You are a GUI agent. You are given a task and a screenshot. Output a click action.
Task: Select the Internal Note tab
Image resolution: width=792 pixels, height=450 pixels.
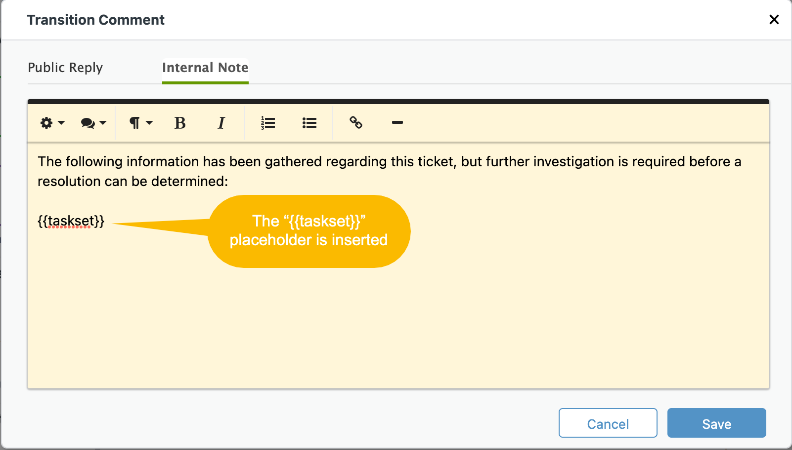205,68
